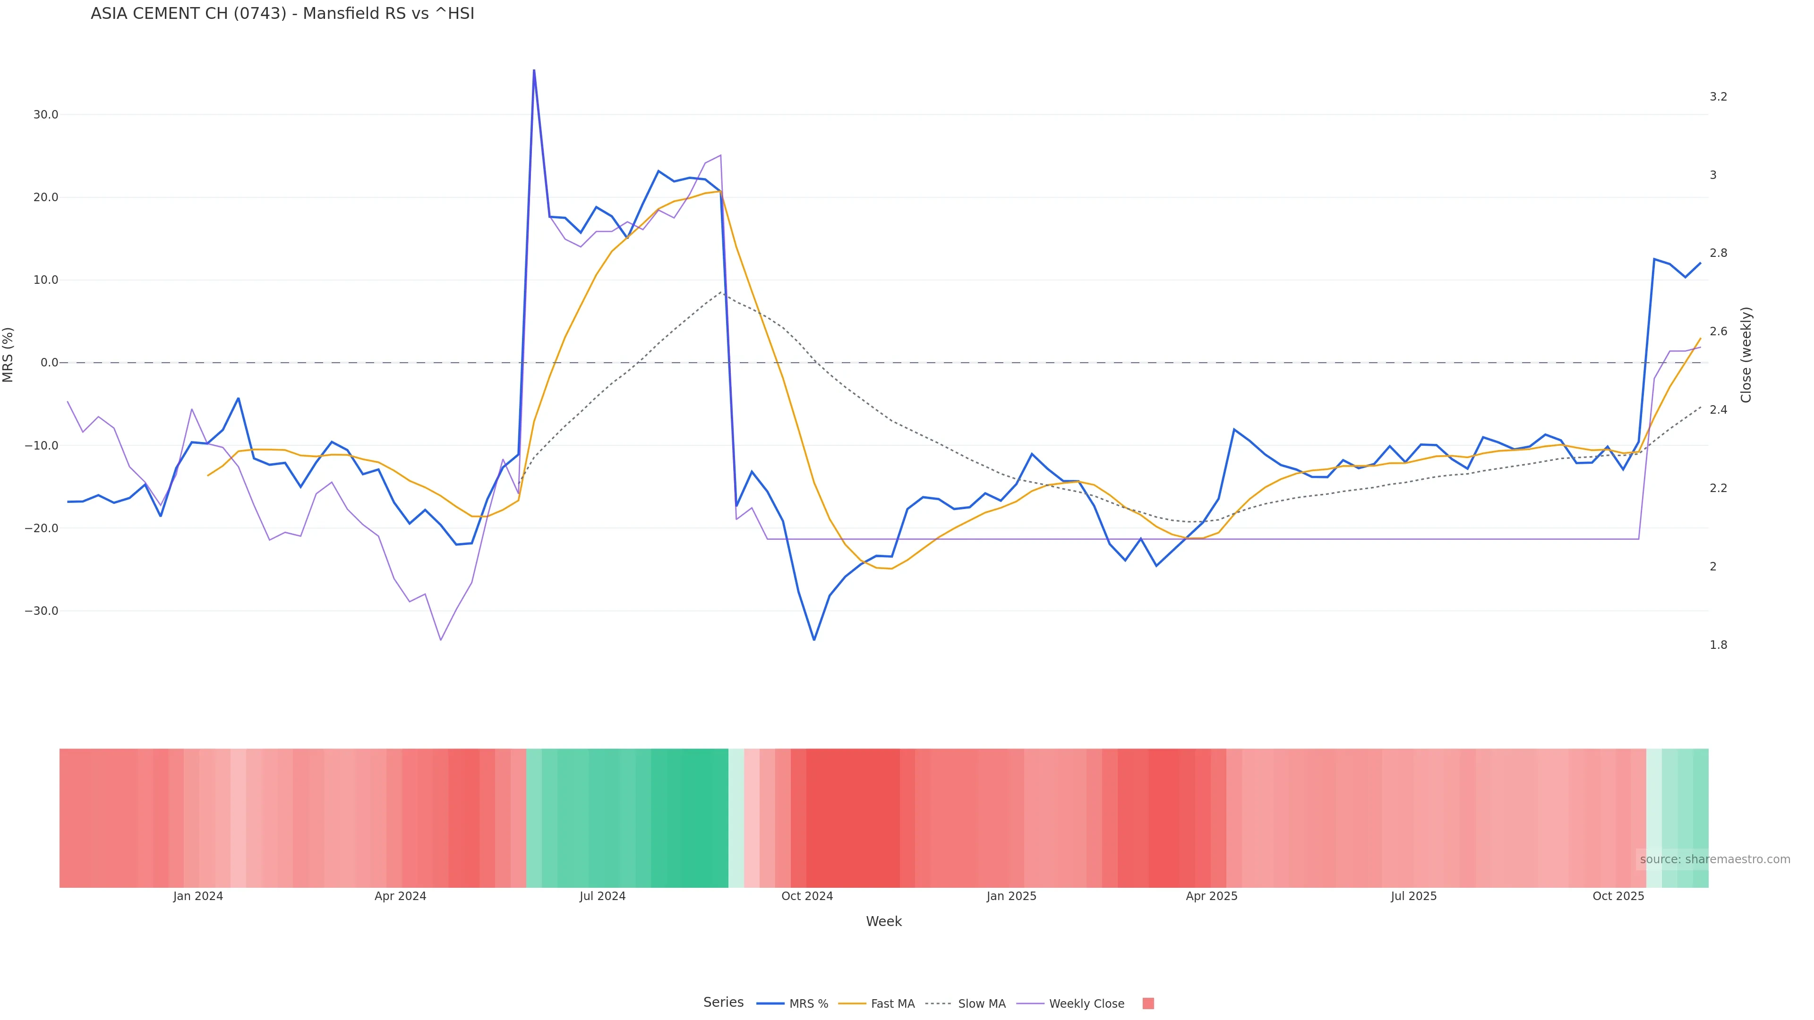The image size is (1814, 1020).
Task: Click the Apr 2025 x-axis label
Action: [x=1211, y=896]
